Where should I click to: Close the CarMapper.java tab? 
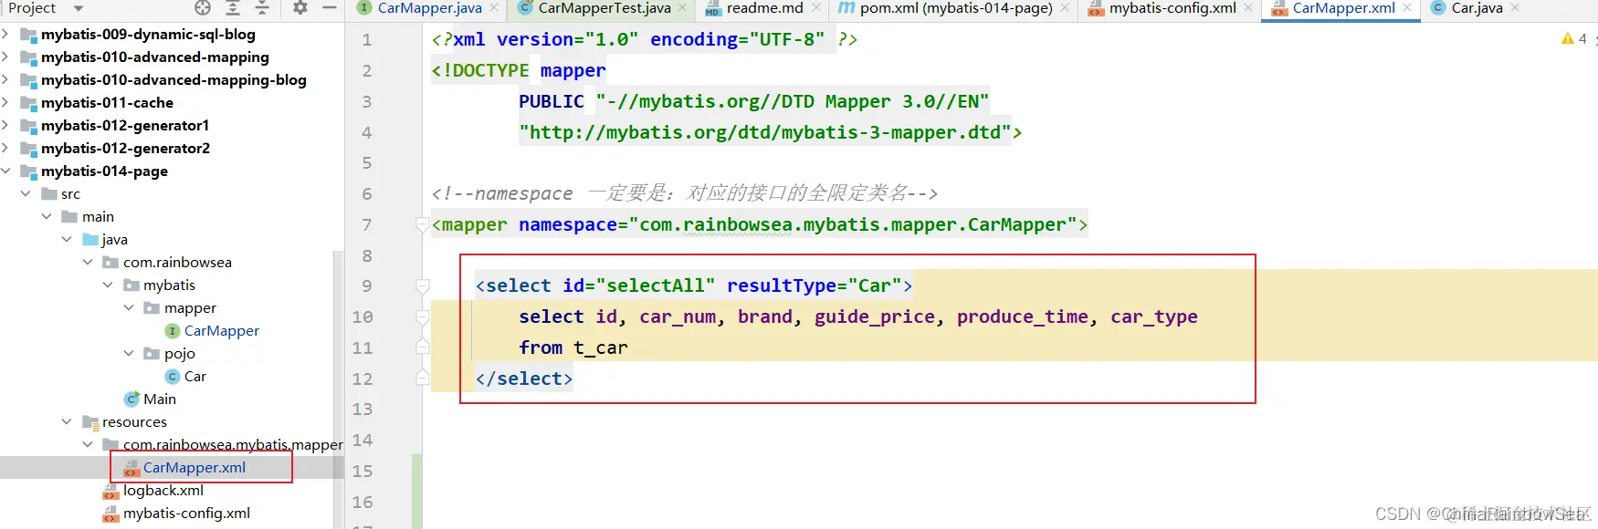(x=494, y=8)
